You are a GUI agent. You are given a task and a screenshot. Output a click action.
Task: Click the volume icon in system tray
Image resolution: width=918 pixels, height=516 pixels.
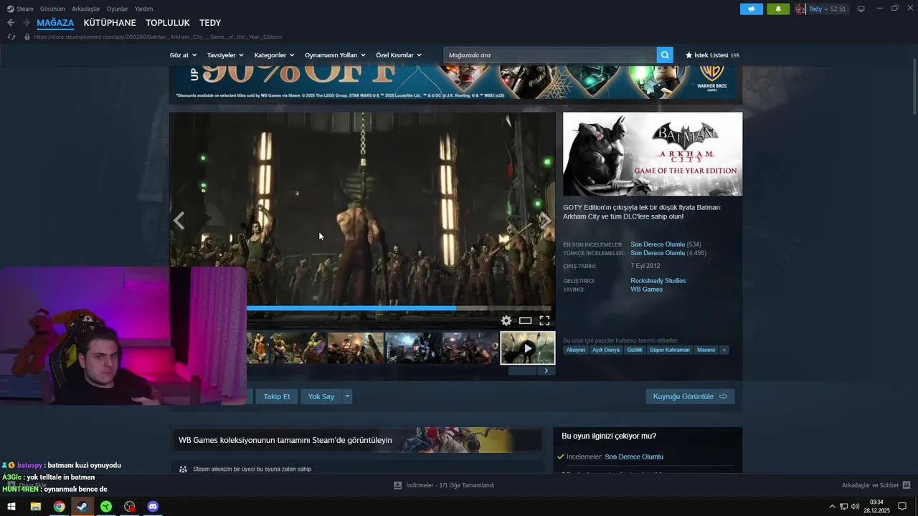tap(855, 507)
